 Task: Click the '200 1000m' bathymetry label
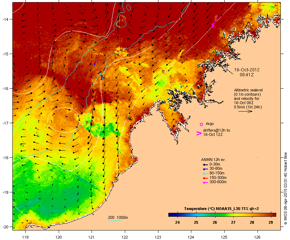118,217
